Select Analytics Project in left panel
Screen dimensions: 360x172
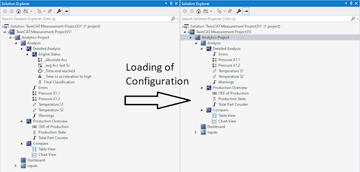[36, 38]
